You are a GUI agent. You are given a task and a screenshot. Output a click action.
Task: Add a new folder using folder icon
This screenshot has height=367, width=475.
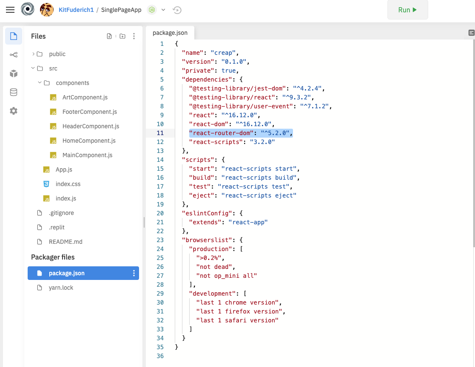(122, 36)
